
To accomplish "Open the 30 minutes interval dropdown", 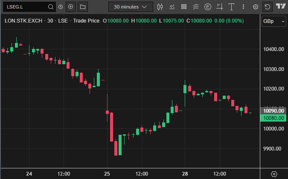I will pos(131,7).
